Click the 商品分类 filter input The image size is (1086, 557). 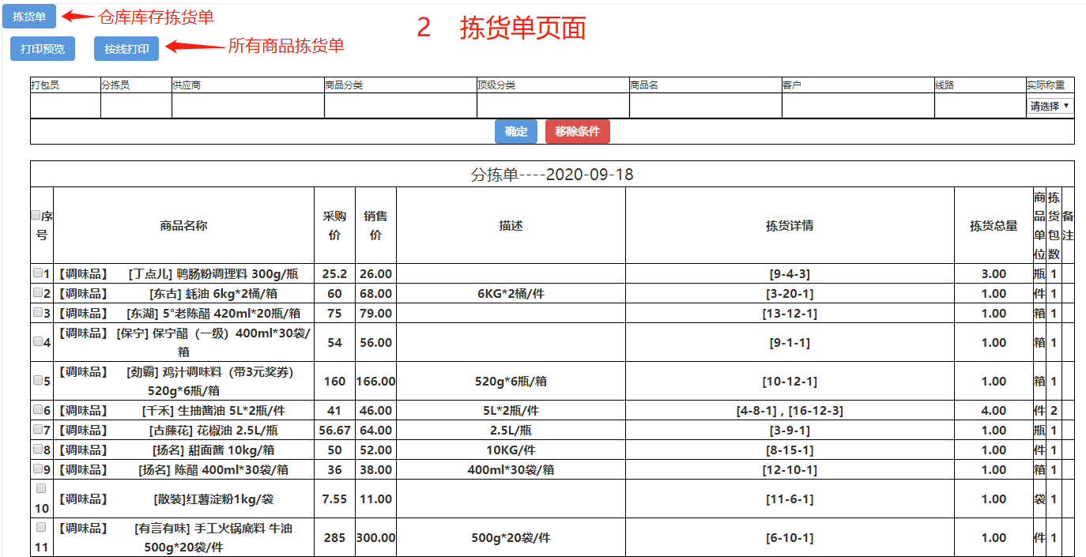pyautogui.click(x=400, y=106)
